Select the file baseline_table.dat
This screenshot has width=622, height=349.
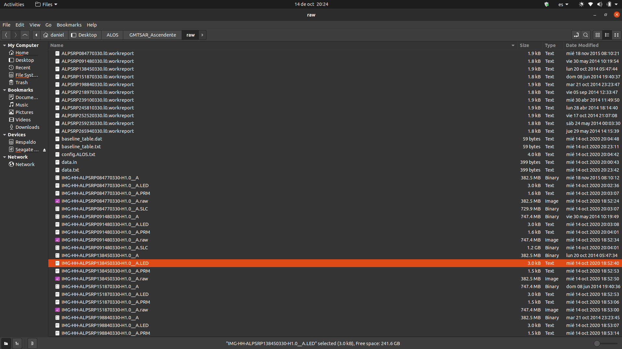(82, 139)
